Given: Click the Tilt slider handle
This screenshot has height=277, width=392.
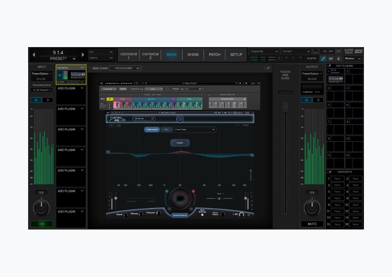Looking at the screenshot, I should (218, 198).
